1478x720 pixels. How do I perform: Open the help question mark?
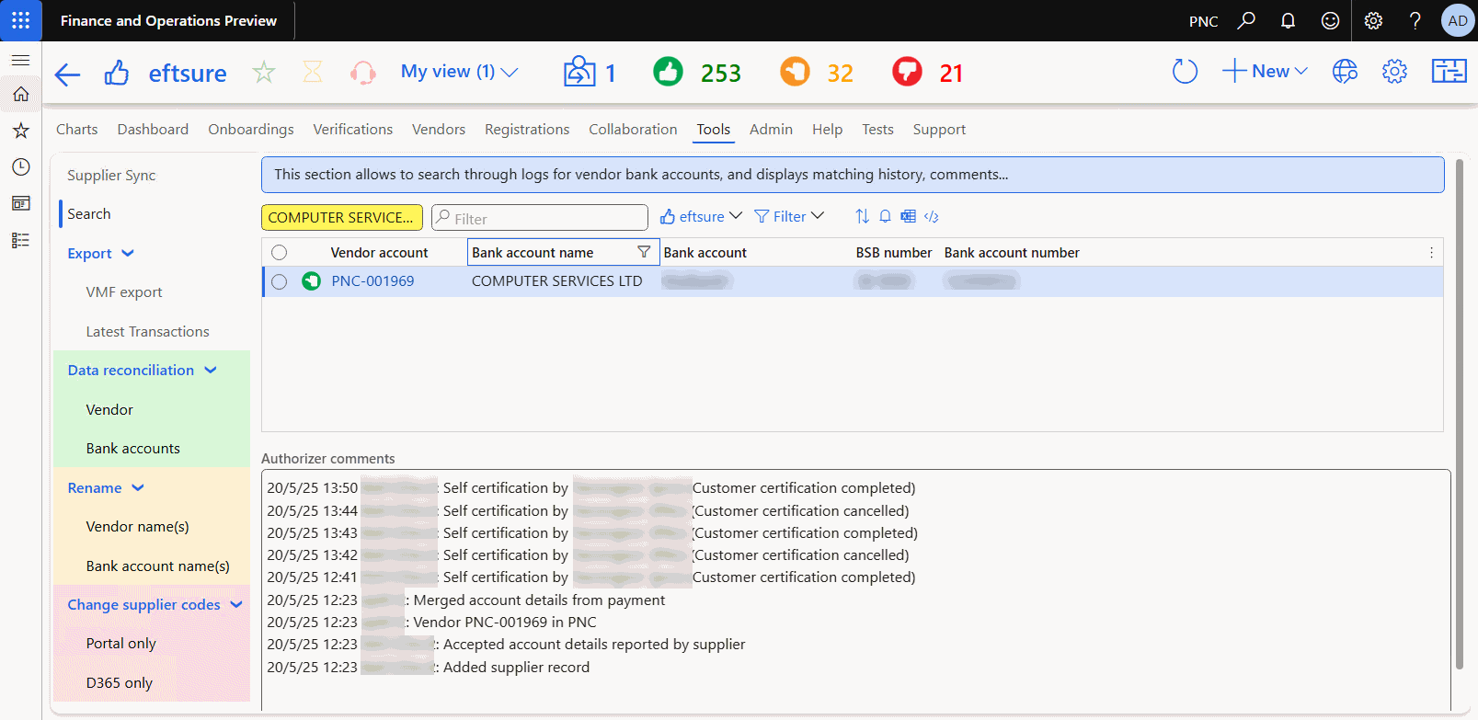point(1415,20)
